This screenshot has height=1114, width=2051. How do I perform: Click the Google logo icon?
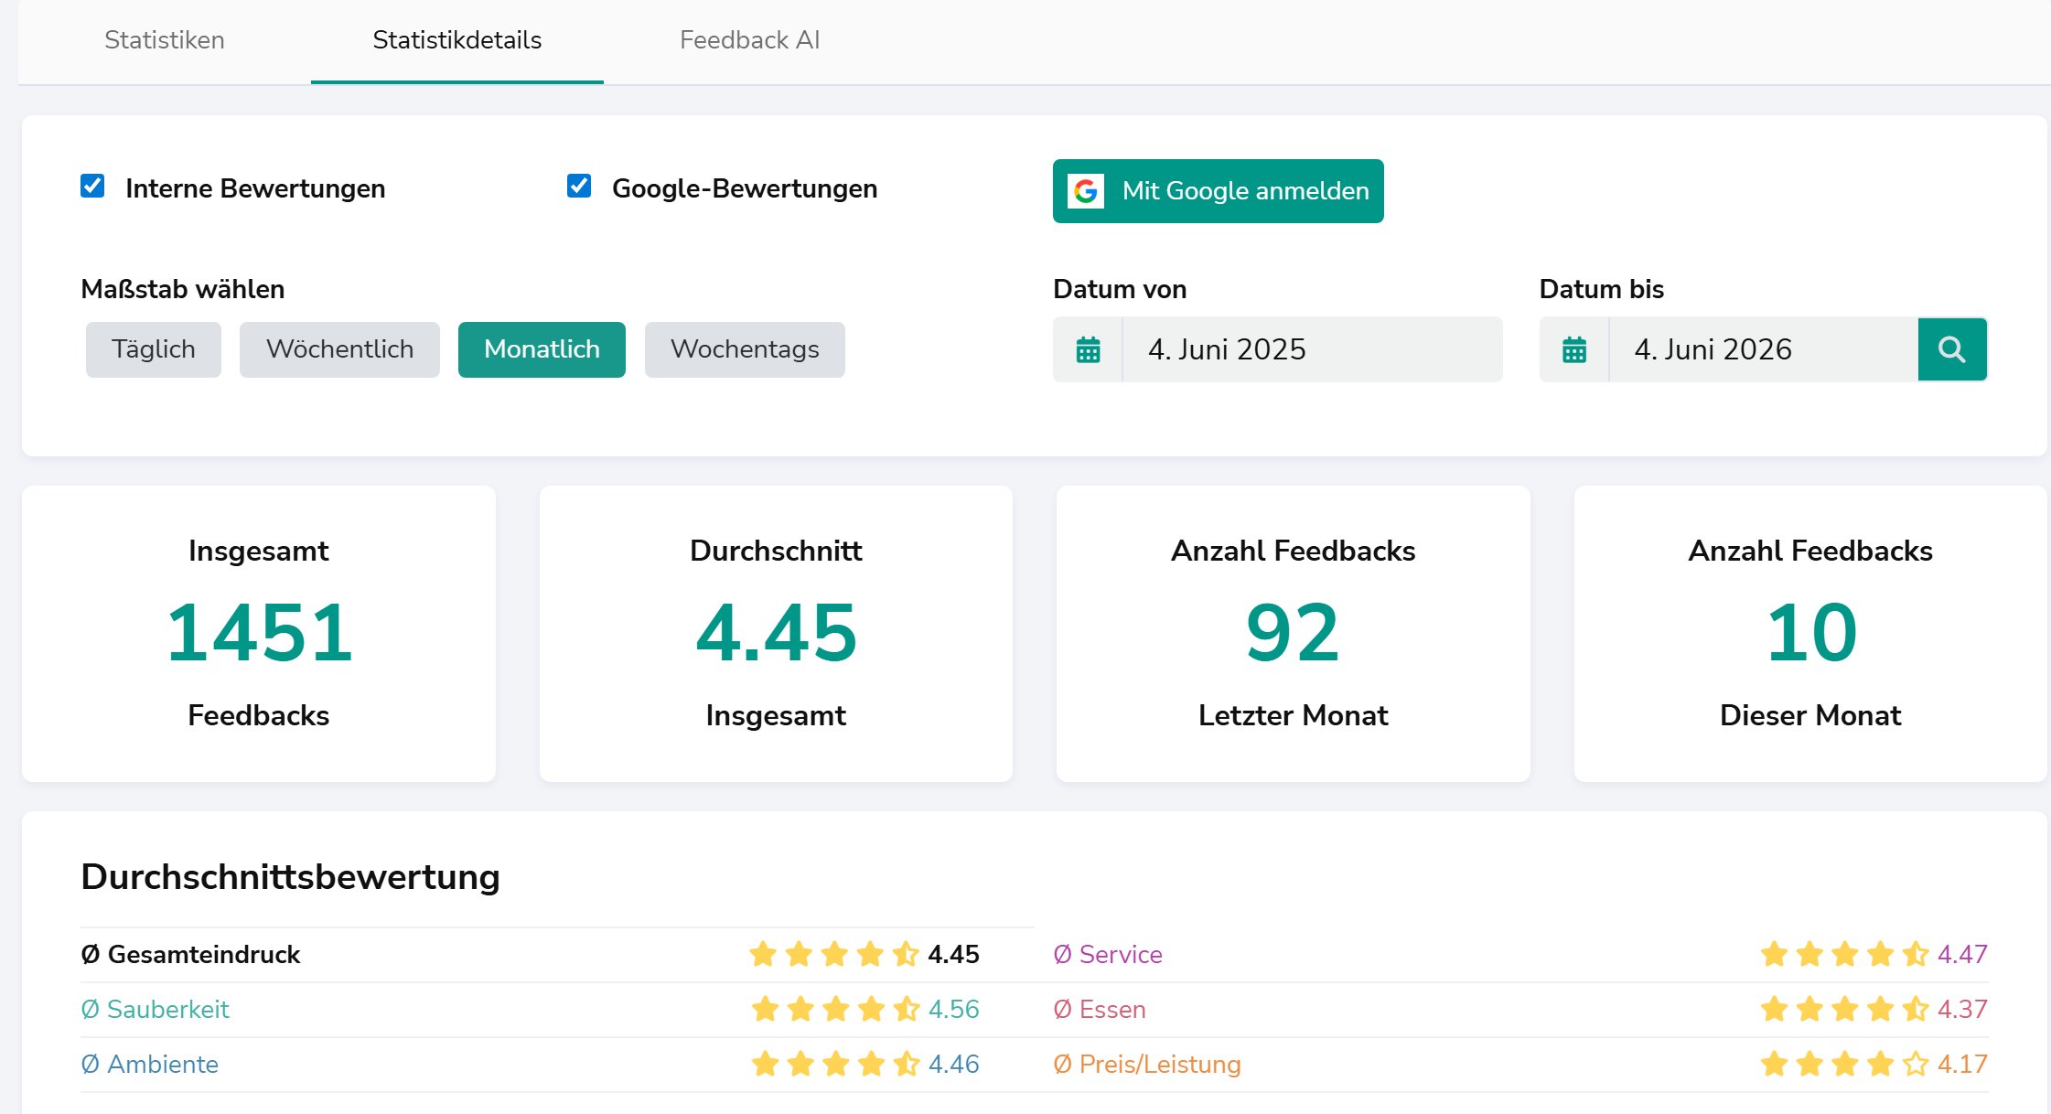1086,191
